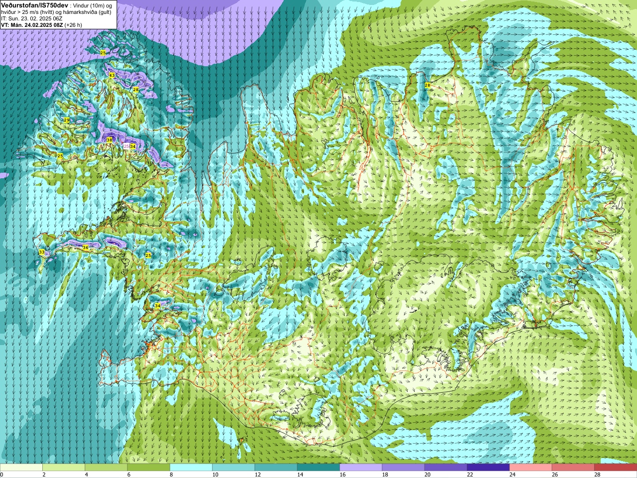
Task: Click the 'IT: Sun. 23. 02. 2025 06Z' line
Action: 32,18
